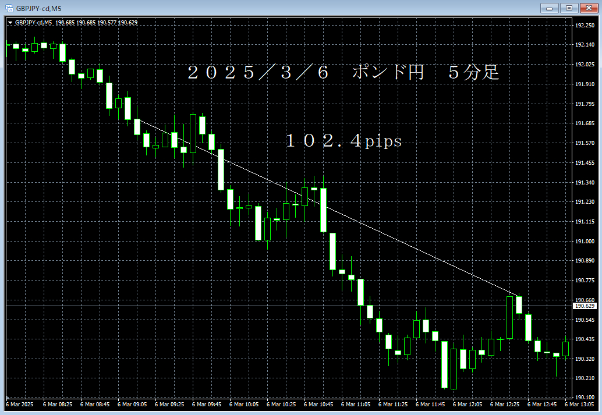Click the 6 Mar 12:45 time label
The width and height of the screenshot is (602, 415).
pyautogui.click(x=541, y=405)
